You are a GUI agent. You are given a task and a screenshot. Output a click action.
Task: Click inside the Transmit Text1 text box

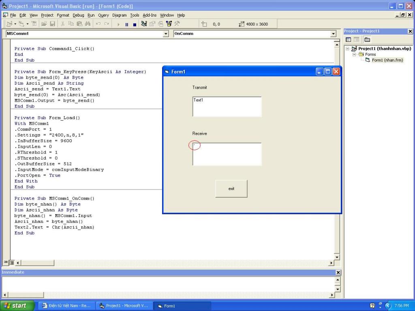[x=227, y=107]
